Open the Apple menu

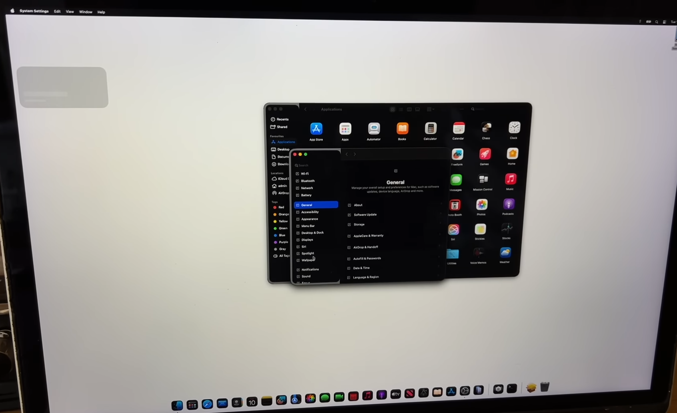[12, 11]
